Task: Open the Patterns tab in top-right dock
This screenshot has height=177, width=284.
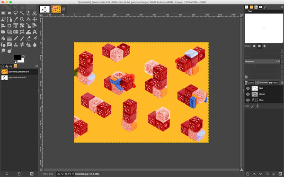Action: (x=251, y=7)
